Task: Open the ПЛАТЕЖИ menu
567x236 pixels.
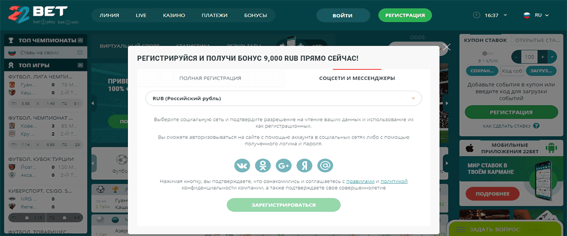Action: tap(215, 15)
